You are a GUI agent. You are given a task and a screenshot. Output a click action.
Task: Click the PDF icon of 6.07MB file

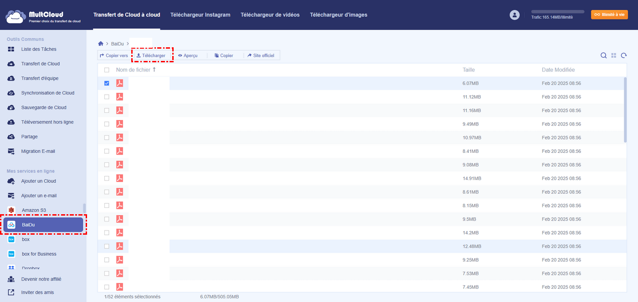click(119, 83)
